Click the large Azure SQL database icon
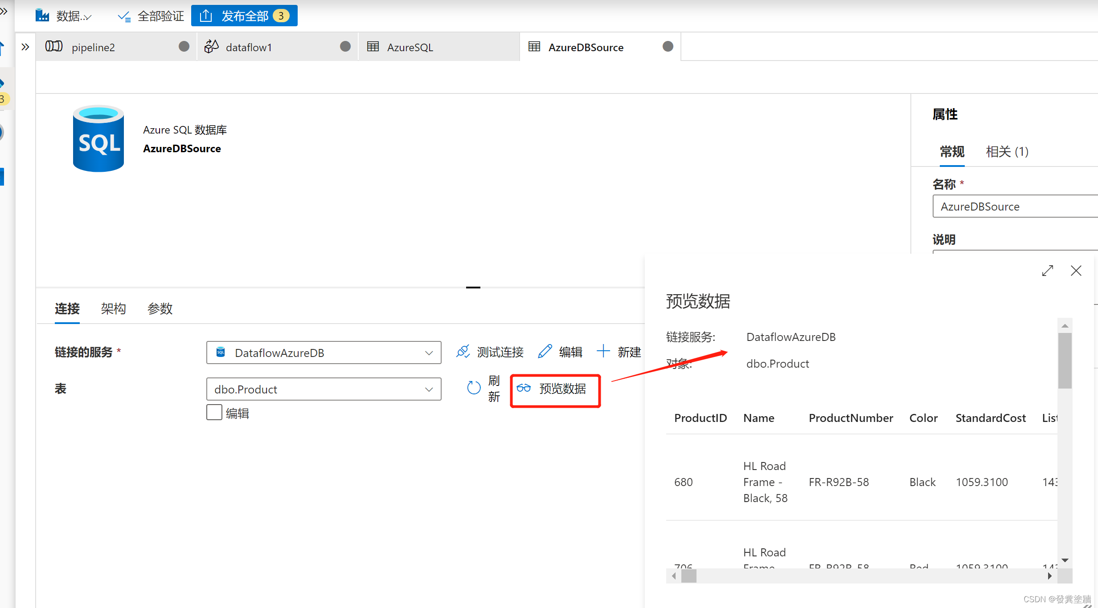Screen dimensions: 1098x608 pos(98,139)
